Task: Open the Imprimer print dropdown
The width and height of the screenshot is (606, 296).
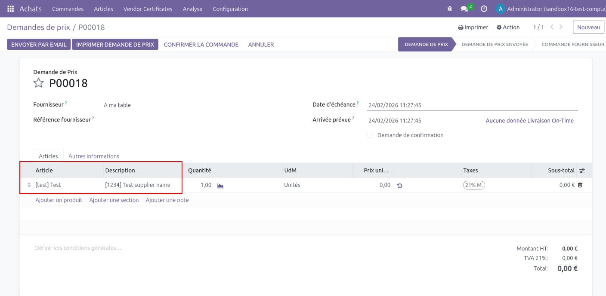Action: [473, 27]
